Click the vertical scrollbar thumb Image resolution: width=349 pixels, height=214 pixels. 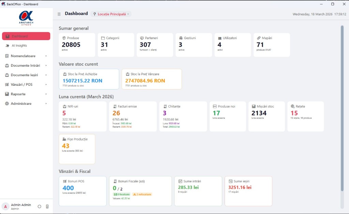[342, 108]
